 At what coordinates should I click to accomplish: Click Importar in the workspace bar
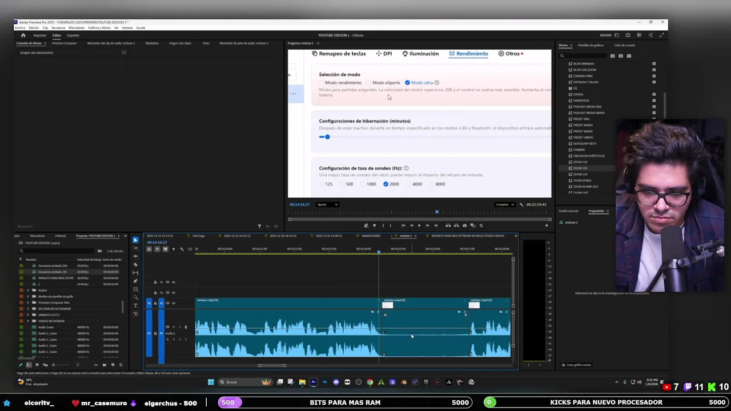[40, 35]
